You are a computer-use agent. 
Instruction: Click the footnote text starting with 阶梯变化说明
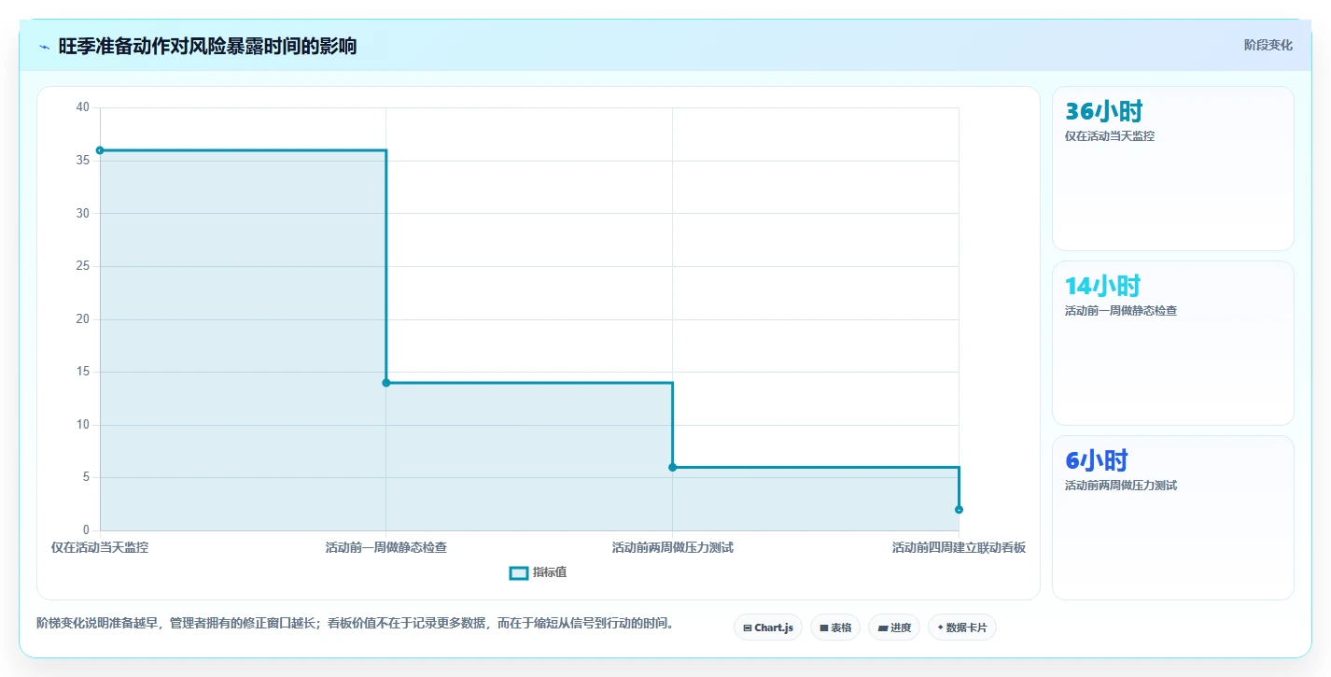pyautogui.click(x=356, y=623)
